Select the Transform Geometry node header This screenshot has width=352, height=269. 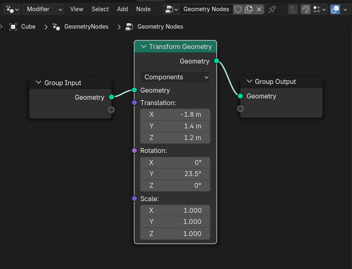[176, 47]
